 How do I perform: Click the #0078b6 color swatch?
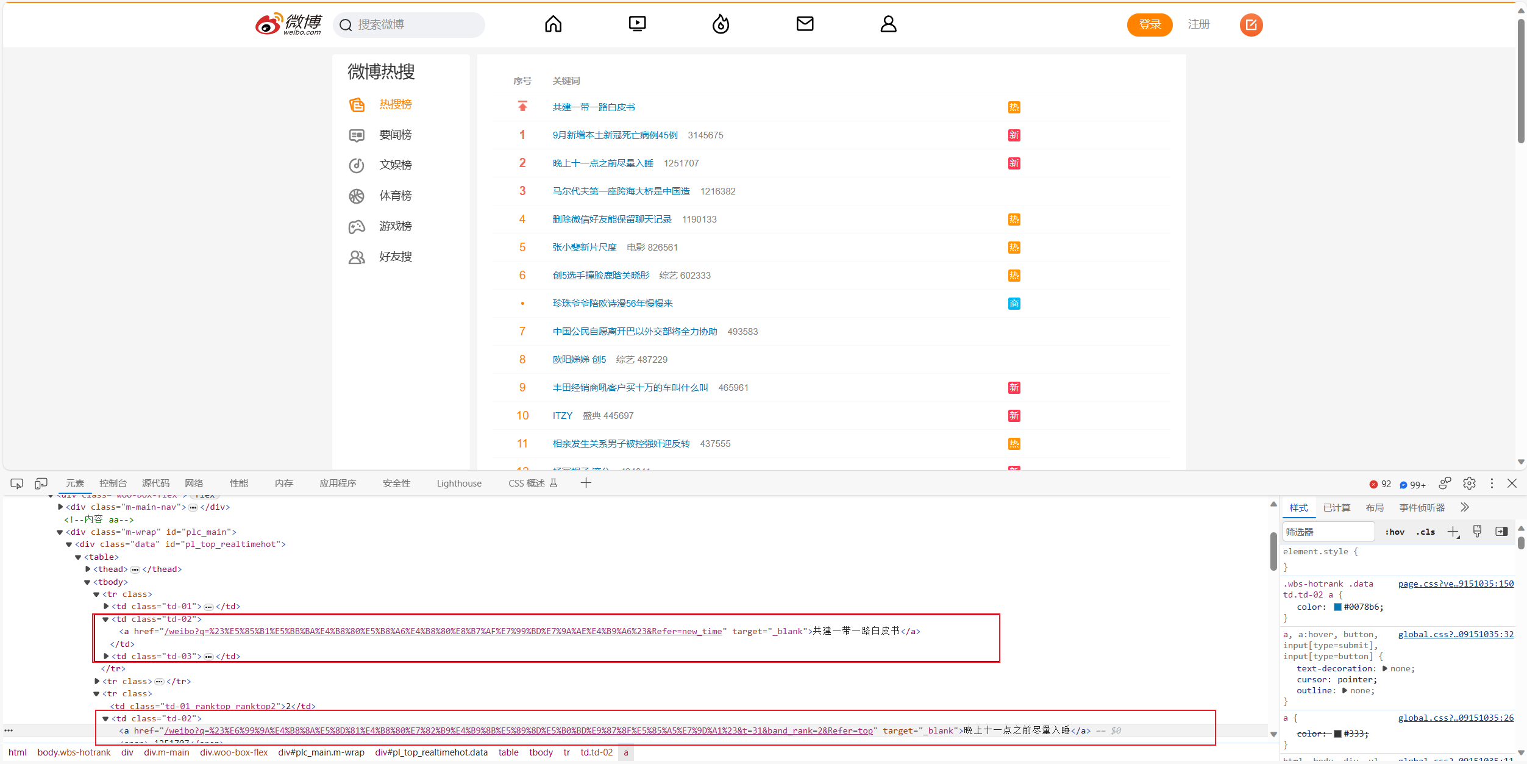[x=1337, y=607]
